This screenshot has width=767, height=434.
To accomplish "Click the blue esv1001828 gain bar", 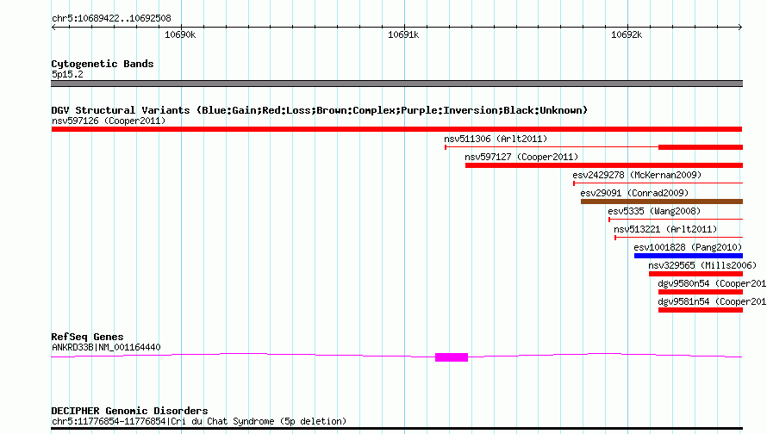I will (x=689, y=256).
